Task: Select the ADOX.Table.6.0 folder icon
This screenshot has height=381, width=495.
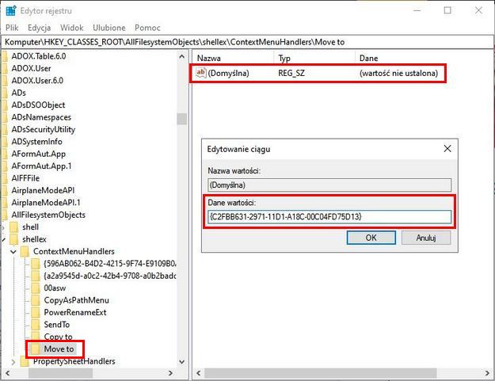Action: tap(4, 55)
